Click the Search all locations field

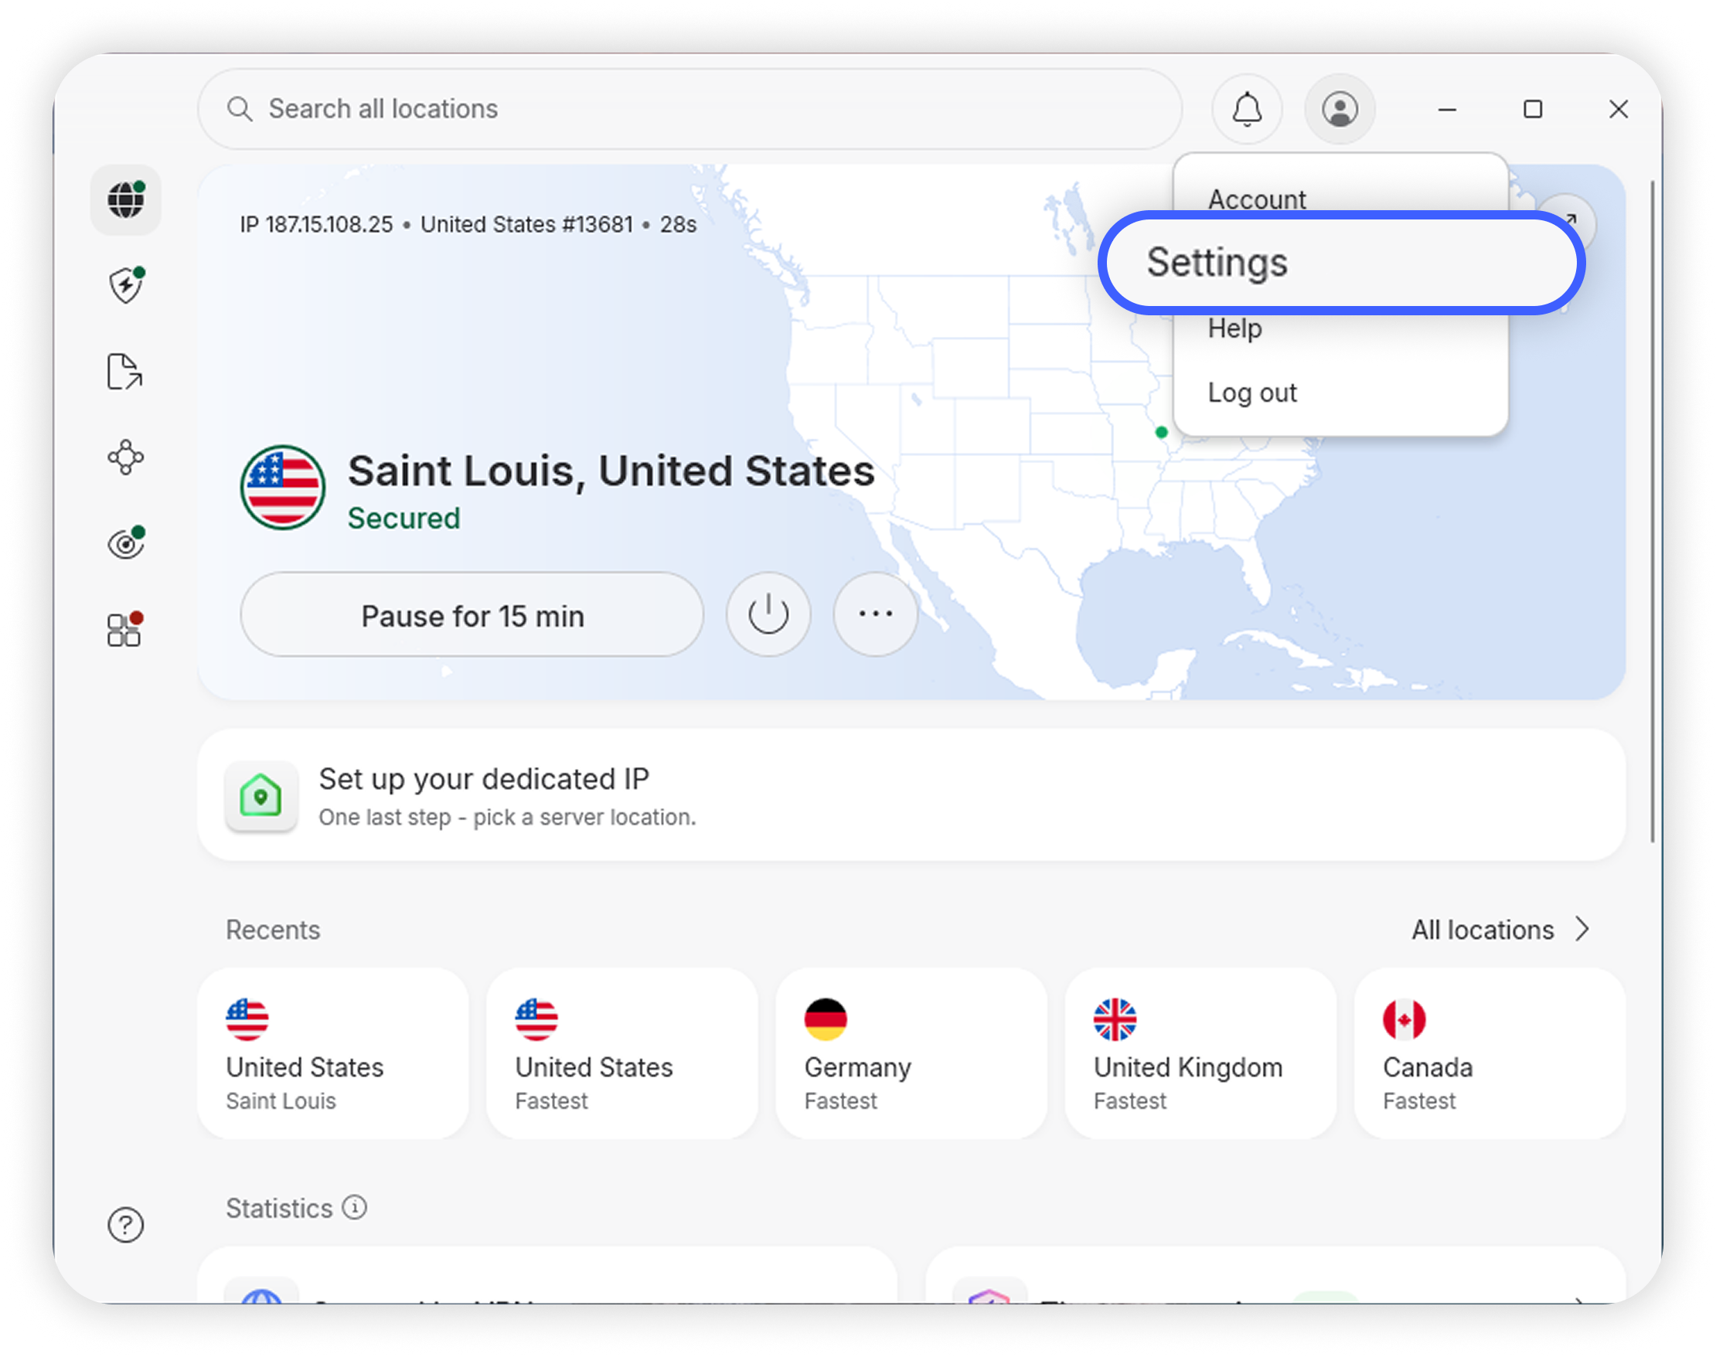coord(690,109)
